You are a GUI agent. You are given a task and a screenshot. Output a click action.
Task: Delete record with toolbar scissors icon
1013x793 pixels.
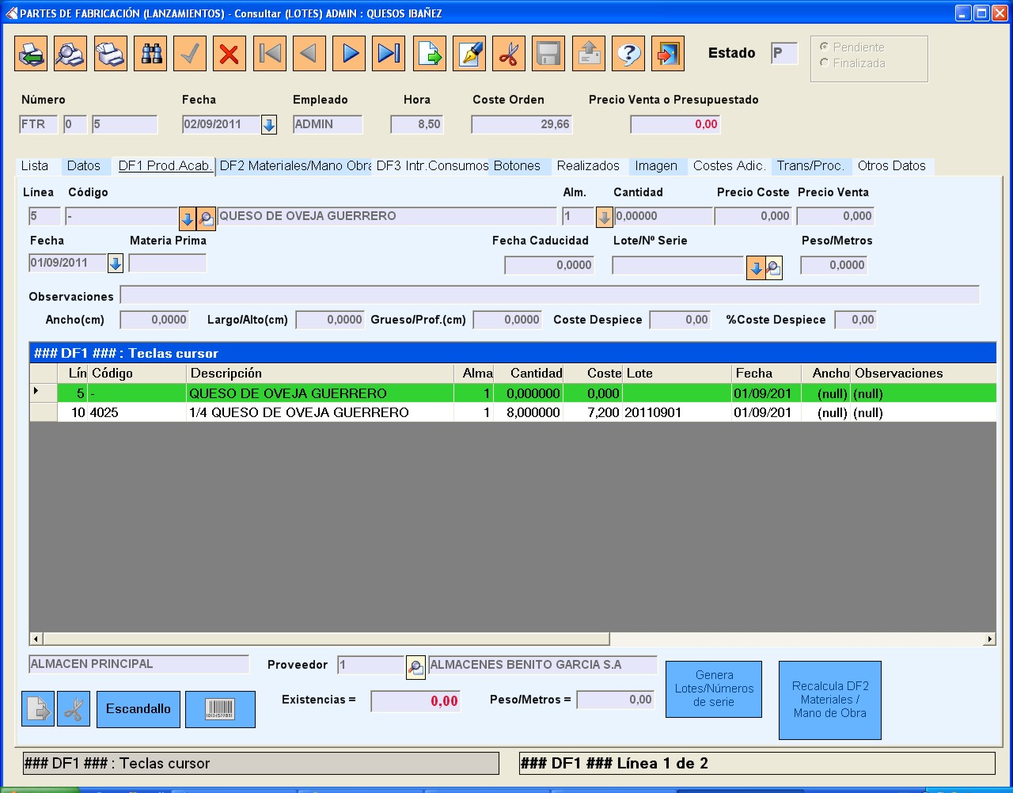tap(509, 54)
